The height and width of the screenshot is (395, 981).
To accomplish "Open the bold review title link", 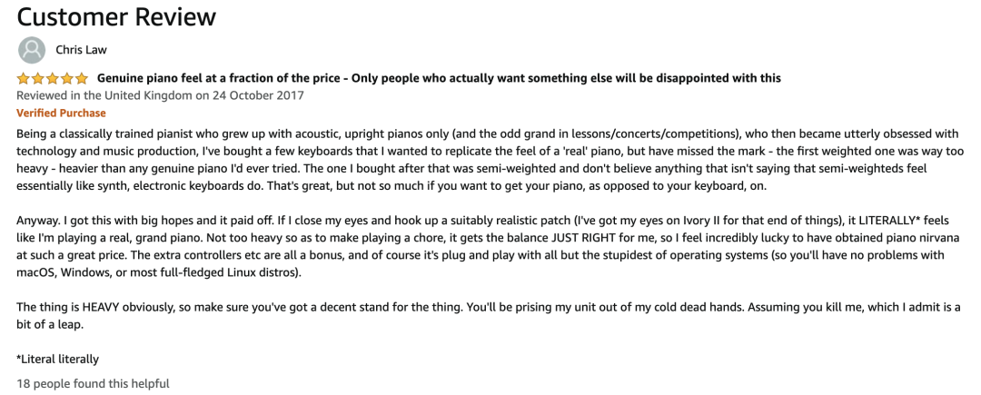I will pos(439,79).
